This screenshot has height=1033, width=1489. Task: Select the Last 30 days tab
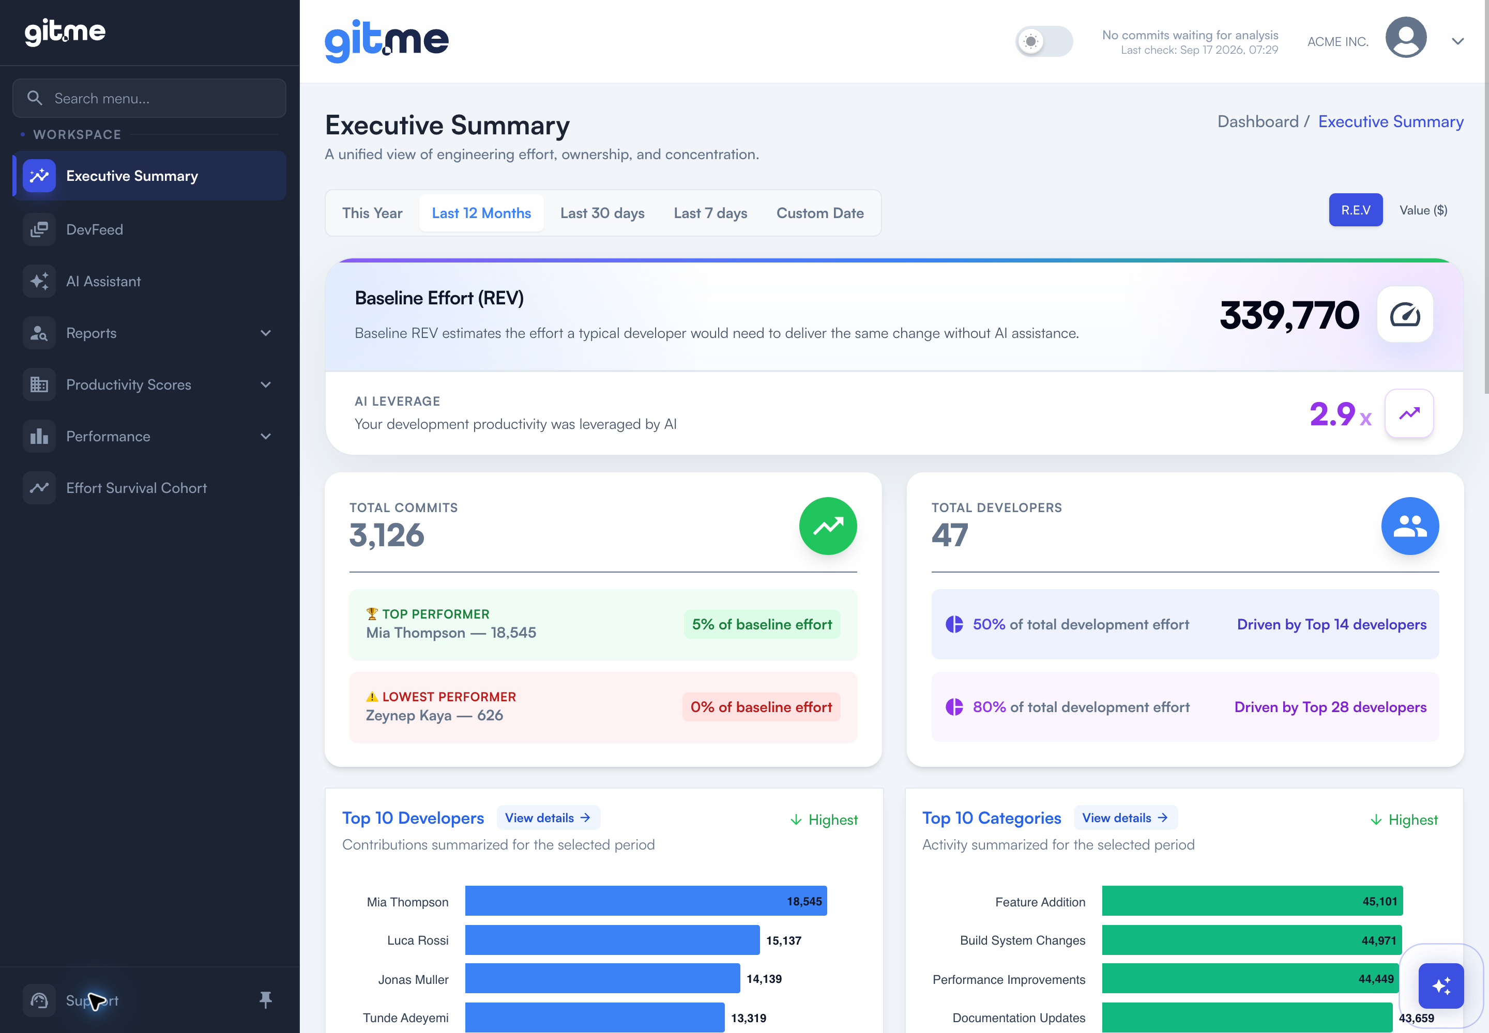[x=602, y=213]
